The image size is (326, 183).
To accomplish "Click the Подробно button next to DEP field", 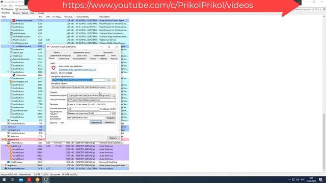I will [x=111, y=118].
